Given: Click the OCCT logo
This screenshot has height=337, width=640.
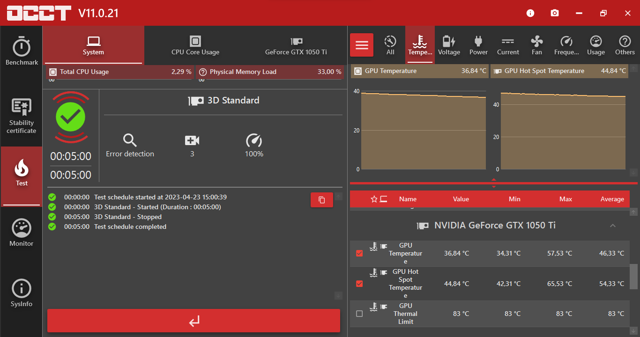Looking at the screenshot, I should click(38, 13).
